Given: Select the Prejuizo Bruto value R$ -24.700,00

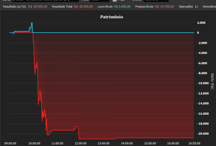Looking at the screenshot, I should point(164,6).
